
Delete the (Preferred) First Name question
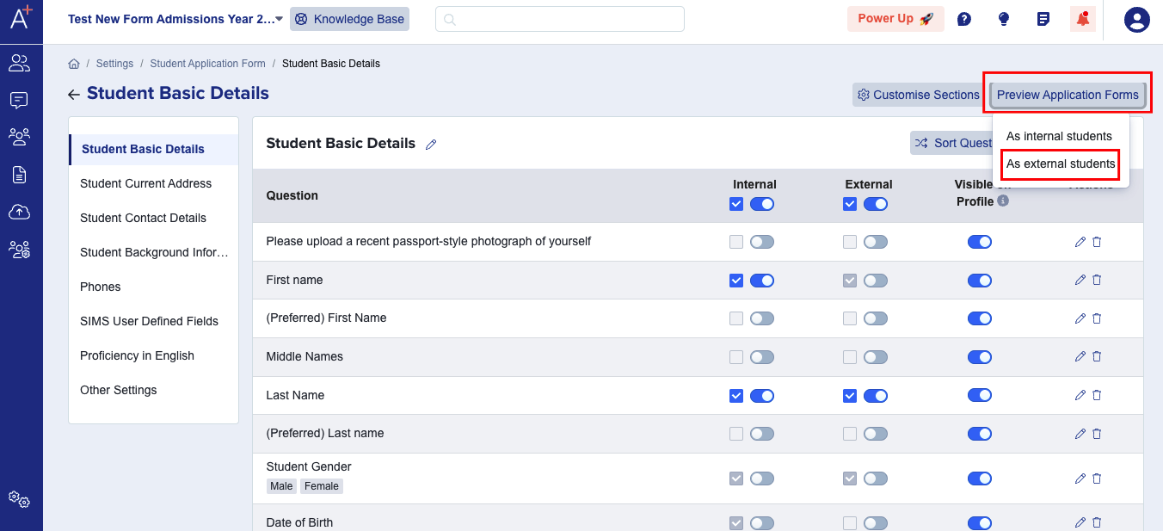pos(1097,318)
